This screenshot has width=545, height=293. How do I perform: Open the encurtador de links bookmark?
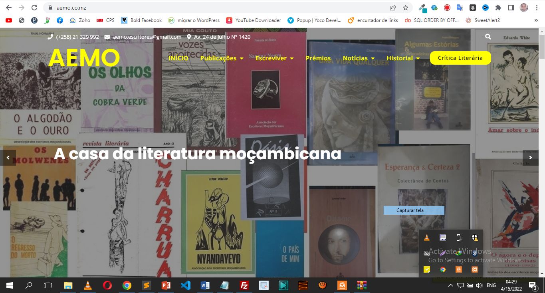point(373,20)
